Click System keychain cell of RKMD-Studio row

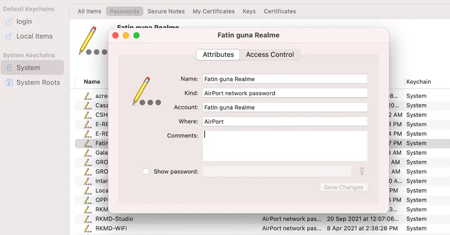pyautogui.click(x=416, y=219)
